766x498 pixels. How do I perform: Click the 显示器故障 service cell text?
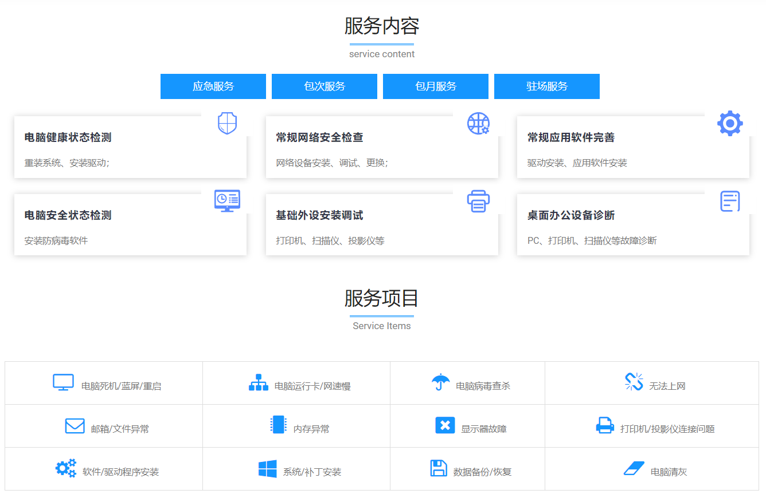[x=483, y=429]
